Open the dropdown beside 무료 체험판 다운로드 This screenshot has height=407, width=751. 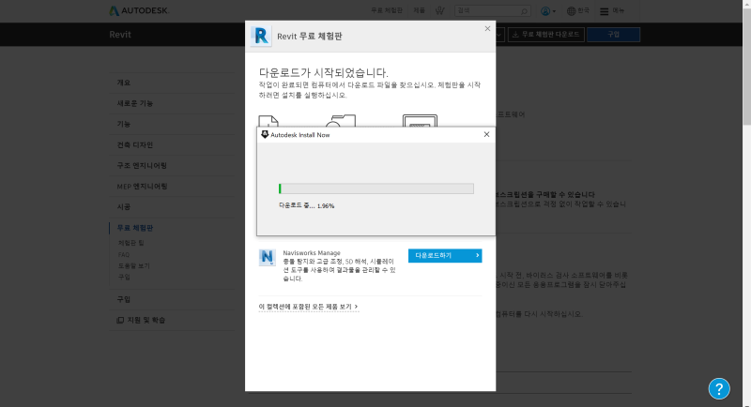499,35
